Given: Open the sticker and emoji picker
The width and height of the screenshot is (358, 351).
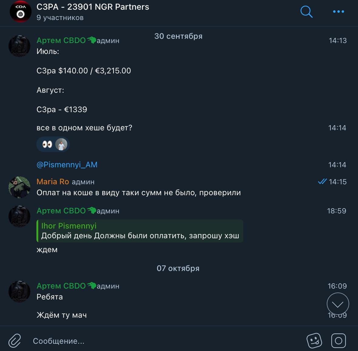Looking at the screenshot, I should 314,341.
